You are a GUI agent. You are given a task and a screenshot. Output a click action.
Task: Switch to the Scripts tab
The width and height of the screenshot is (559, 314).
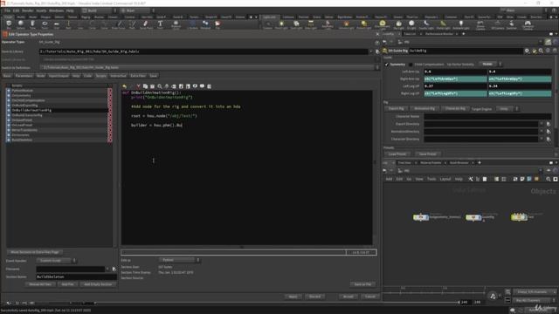(101, 76)
